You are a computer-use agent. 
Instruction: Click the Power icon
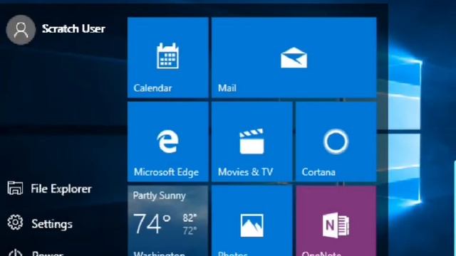point(15,252)
